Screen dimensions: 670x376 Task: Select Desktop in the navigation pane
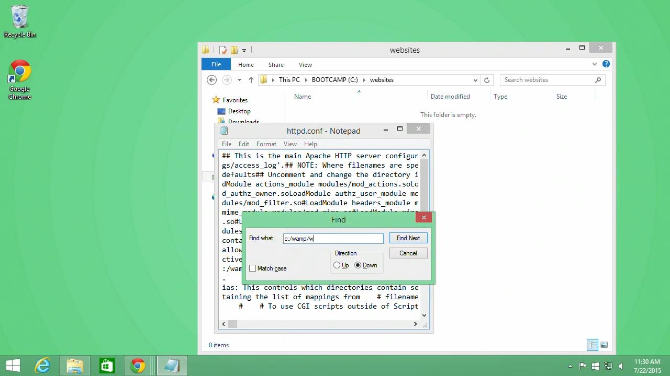[239, 111]
